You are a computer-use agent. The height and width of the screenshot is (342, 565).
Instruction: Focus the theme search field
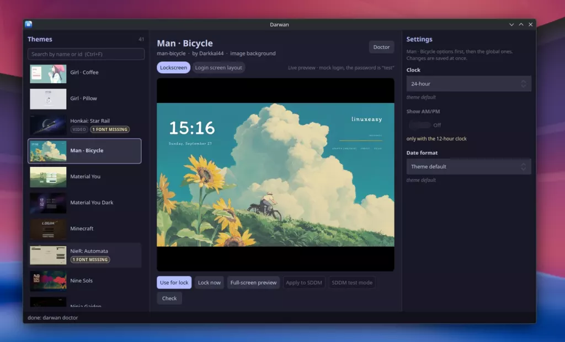(x=86, y=54)
